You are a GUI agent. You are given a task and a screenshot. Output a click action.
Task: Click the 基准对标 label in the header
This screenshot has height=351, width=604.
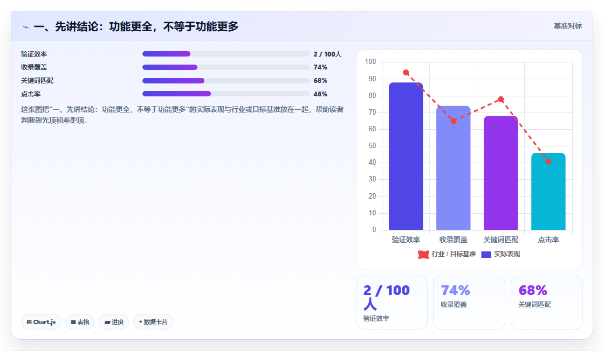click(567, 26)
